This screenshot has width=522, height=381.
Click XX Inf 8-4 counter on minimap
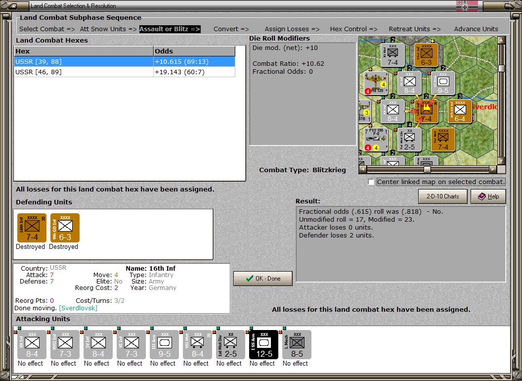[392, 111]
